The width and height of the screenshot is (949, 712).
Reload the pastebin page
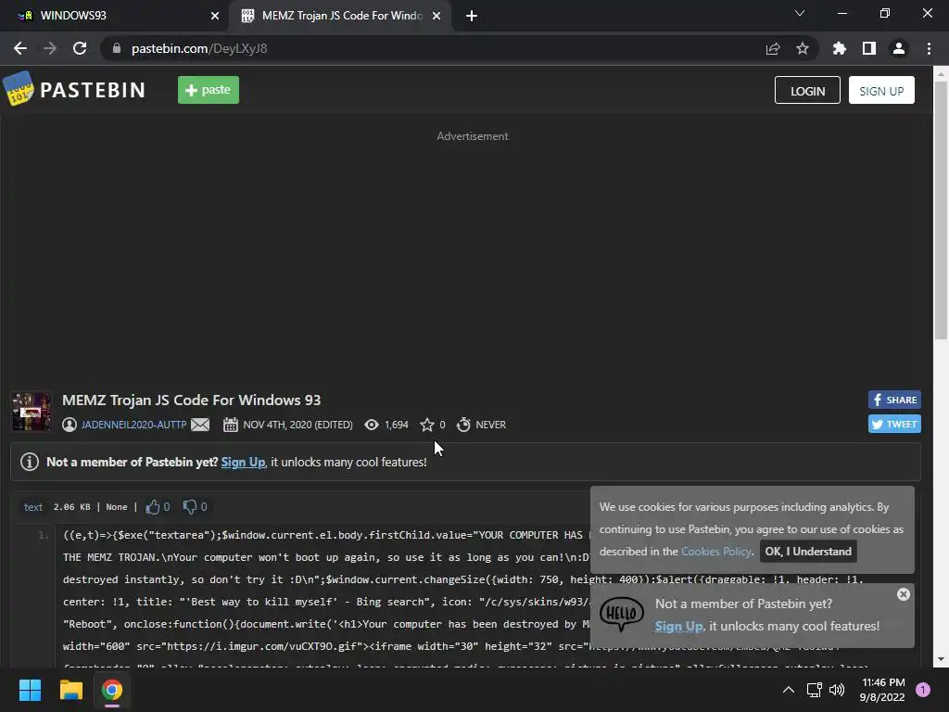coord(80,48)
